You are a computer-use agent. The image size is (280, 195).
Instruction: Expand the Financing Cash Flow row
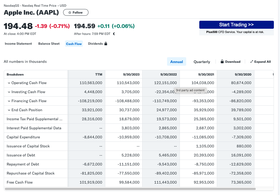(x=9, y=101)
